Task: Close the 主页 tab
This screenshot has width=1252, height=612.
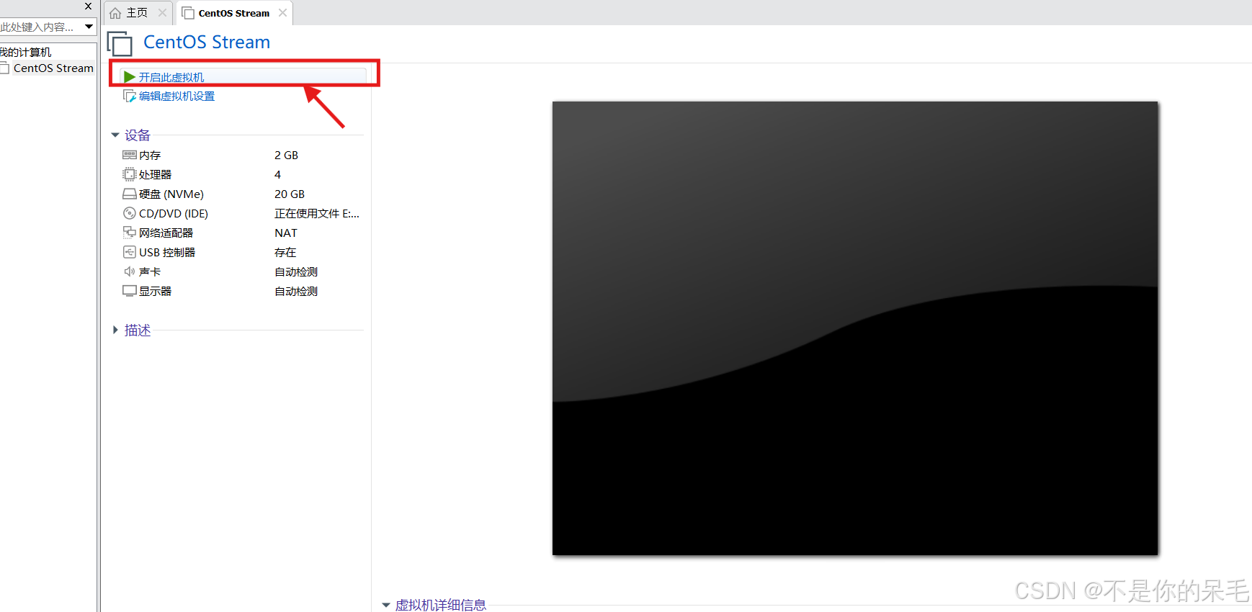Action: click(162, 13)
